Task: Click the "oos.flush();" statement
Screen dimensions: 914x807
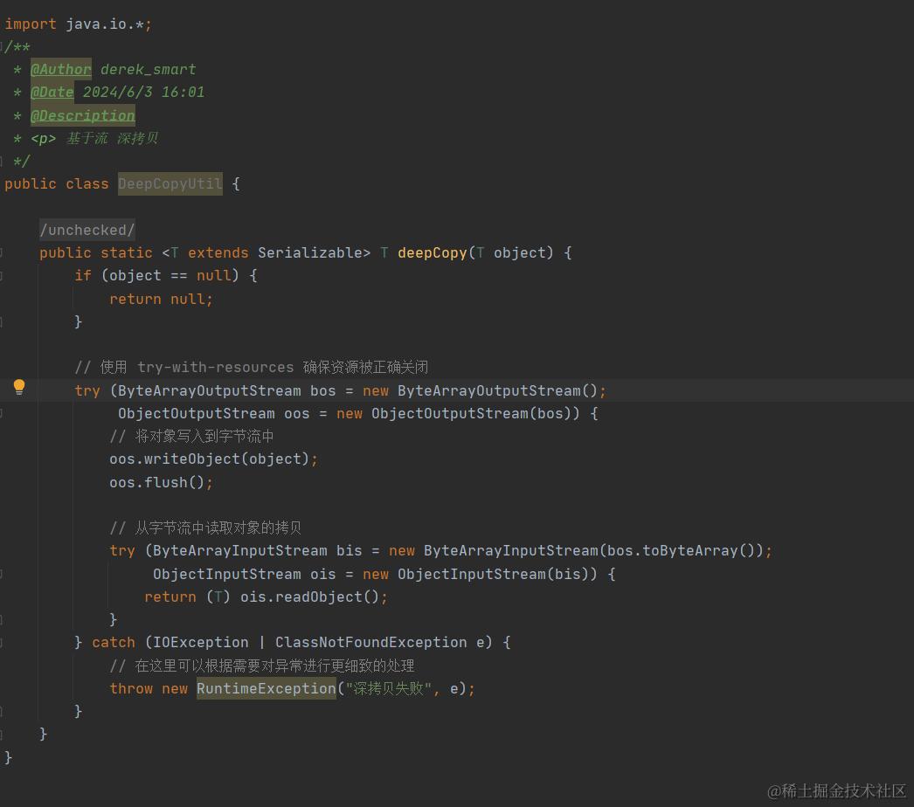Action: 162,482
